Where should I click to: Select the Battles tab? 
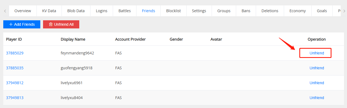[x=124, y=11]
